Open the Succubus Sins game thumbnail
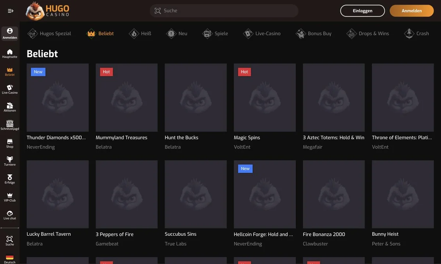Viewport: 441px width, 264px height. (196, 194)
